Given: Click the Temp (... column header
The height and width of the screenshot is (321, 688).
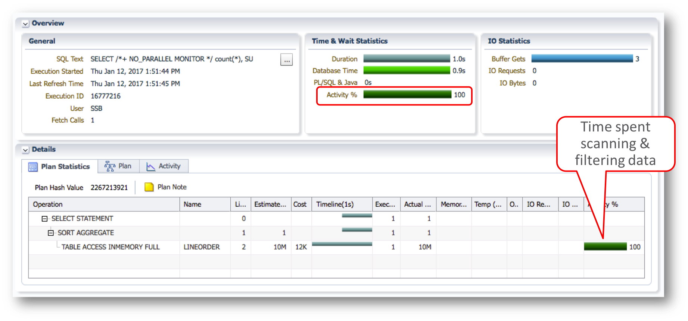Looking at the screenshot, I should click(489, 204).
